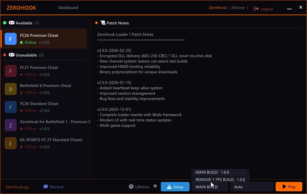This screenshot has width=307, height=194.
Task: Open the MAIN BUILD channel dropdown
Action: (210, 187)
